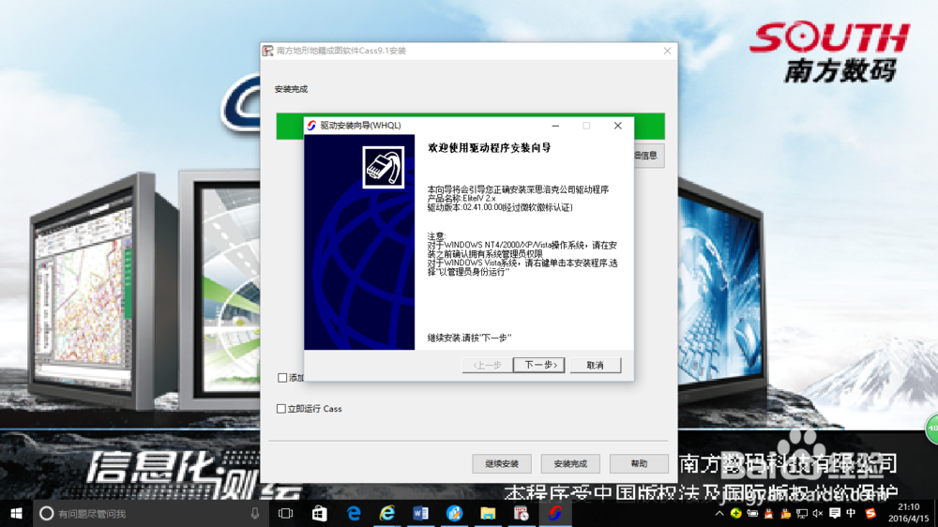Click the Sogou input S tray icon
Viewport: 938px width, 527px height.
870,513
